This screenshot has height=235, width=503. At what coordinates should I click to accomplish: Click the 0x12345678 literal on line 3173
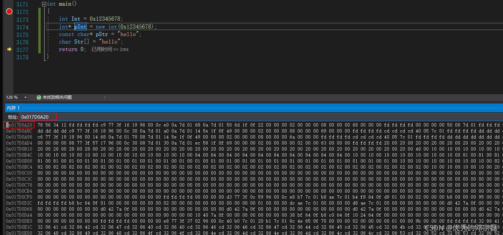(x=106, y=19)
